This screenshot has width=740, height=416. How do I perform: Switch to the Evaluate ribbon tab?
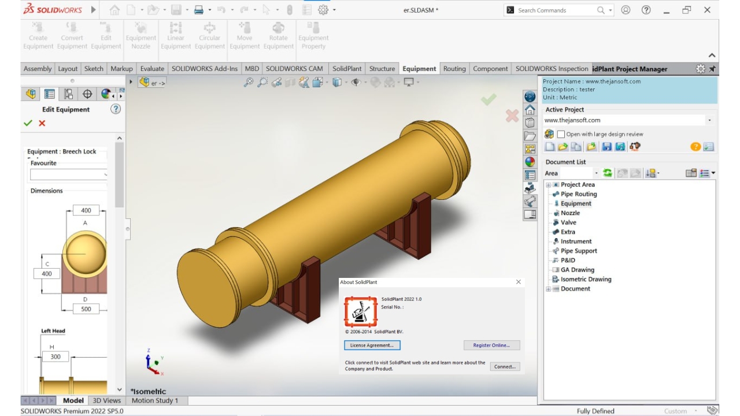[x=152, y=68]
